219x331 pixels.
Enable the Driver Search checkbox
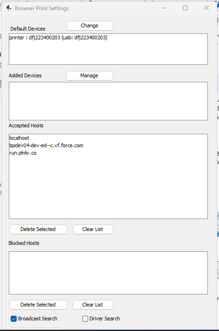coord(85,319)
